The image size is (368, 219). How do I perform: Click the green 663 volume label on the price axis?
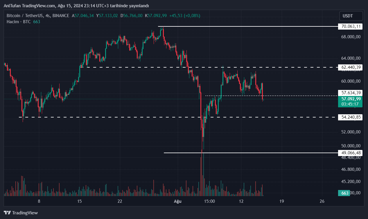[345, 193]
